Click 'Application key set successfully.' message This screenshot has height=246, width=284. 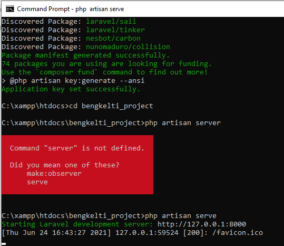71,89
